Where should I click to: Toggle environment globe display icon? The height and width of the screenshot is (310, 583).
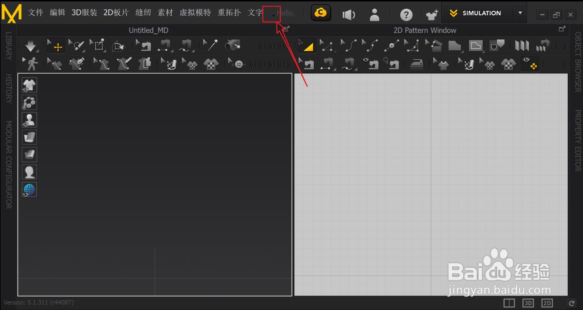[29, 190]
